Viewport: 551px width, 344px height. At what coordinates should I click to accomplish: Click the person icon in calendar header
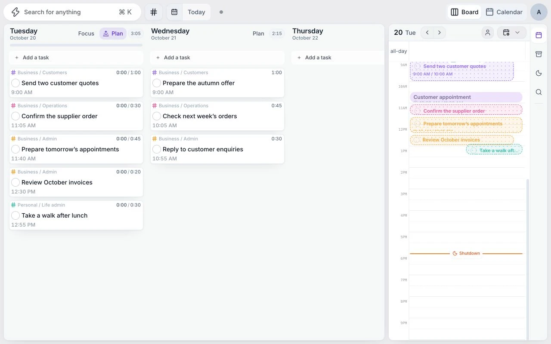pos(488,33)
